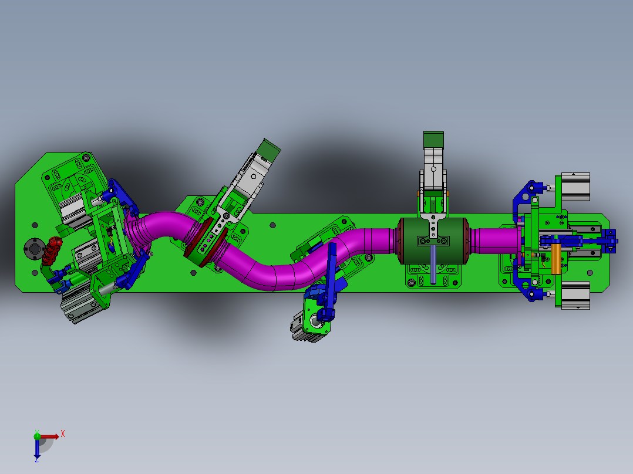Select the lavender vertical rod below the muffler
Screen dimensions: 633x474
[433, 264]
